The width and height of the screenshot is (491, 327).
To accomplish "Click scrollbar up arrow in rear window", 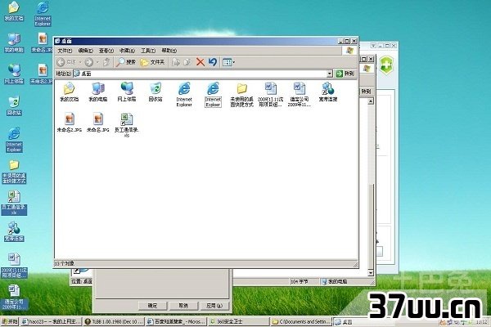I will (x=371, y=101).
